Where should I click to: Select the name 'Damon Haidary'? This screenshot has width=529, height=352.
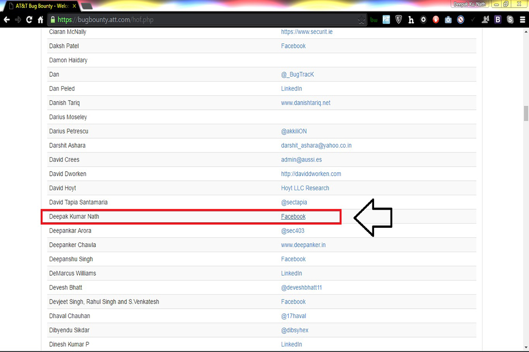click(x=68, y=60)
